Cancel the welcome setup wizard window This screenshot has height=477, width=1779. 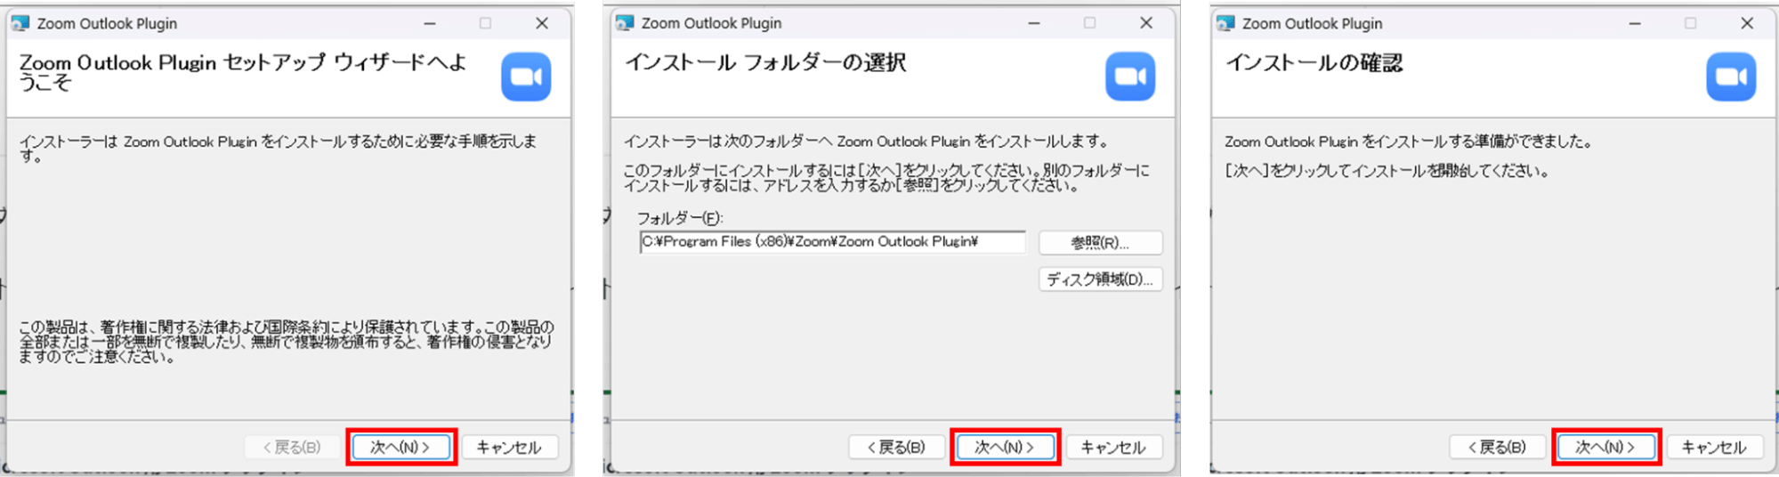click(509, 447)
